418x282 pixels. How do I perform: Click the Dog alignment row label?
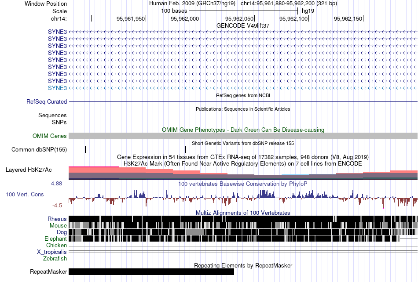tap(62, 232)
